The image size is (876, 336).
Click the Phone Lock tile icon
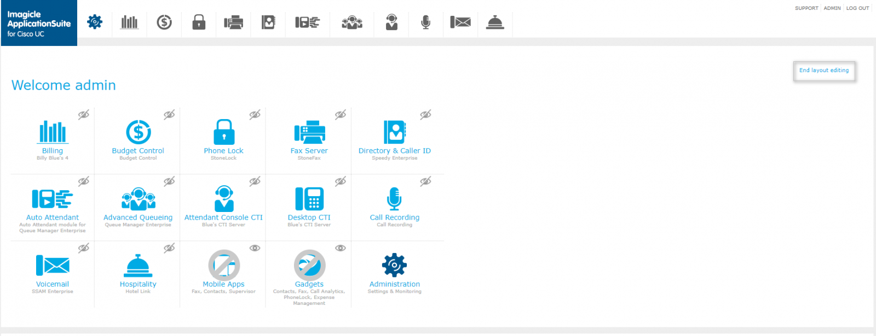224,132
